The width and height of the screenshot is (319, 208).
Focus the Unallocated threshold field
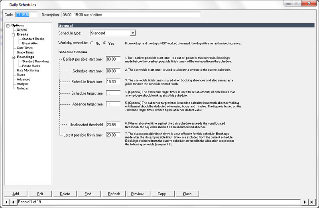pyautogui.click(x=113, y=125)
